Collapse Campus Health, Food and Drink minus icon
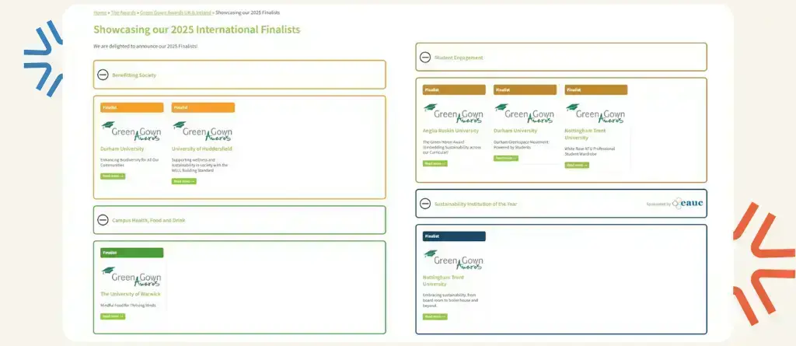This screenshot has width=796, height=346. pyautogui.click(x=103, y=220)
